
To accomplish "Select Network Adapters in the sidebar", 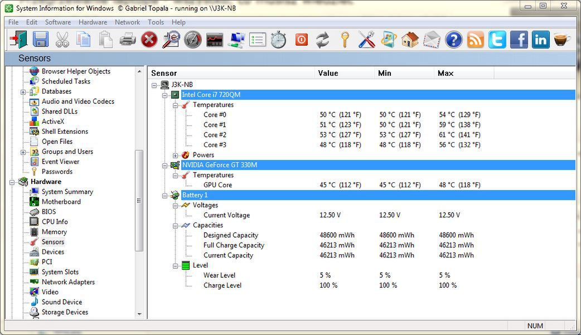I will pos(68,282).
